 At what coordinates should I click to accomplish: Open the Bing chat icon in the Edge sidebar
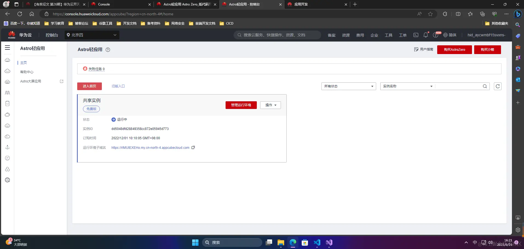[518, 14]
